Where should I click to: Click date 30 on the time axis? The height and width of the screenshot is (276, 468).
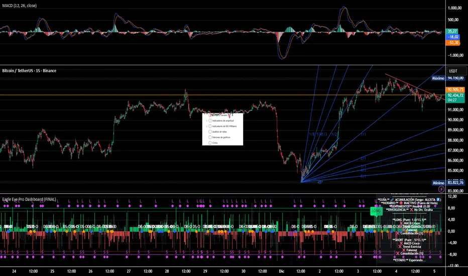[243, 271]
